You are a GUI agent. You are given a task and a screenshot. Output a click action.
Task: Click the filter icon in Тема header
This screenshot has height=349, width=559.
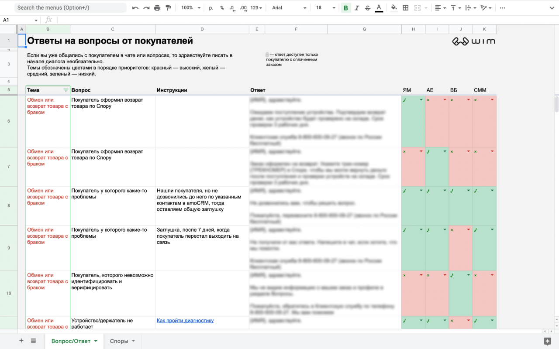66,90
